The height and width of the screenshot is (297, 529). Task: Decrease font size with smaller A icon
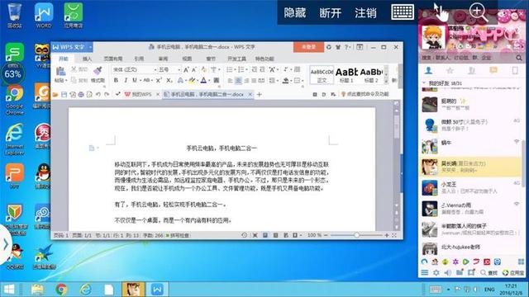pos(194,69)
